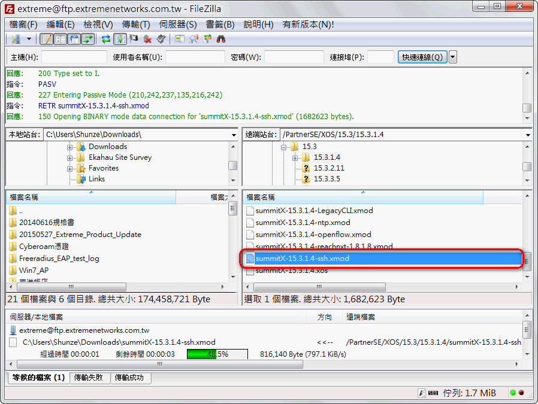Image resolution: width=538 pixels, height=404 pixels.
Task: Open the 伺服器(S) menu
Action: [x=178, y=25]
